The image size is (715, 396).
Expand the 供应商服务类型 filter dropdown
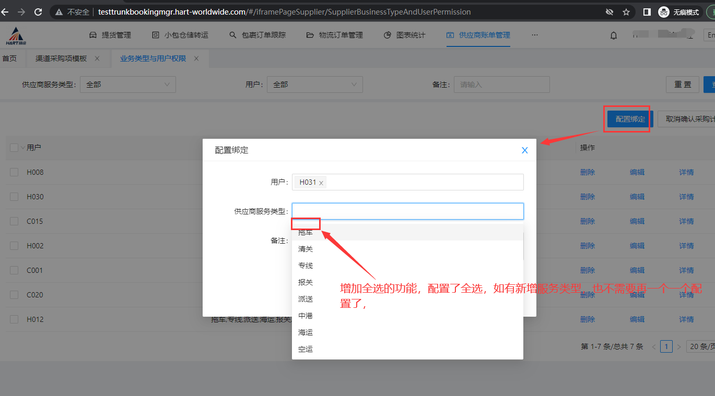[127, 85]
